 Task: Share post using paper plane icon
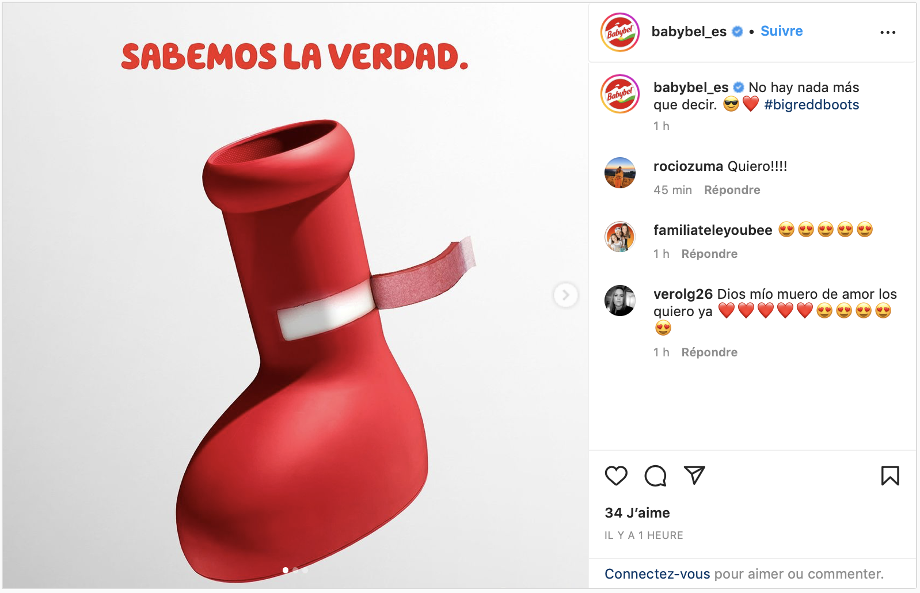pos(694,476)
